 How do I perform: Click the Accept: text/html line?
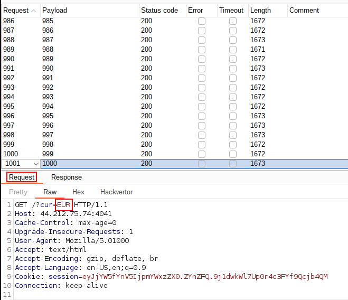[51, 250]
